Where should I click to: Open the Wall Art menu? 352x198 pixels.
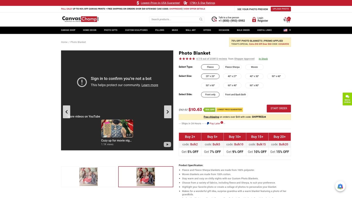[190, 30]
